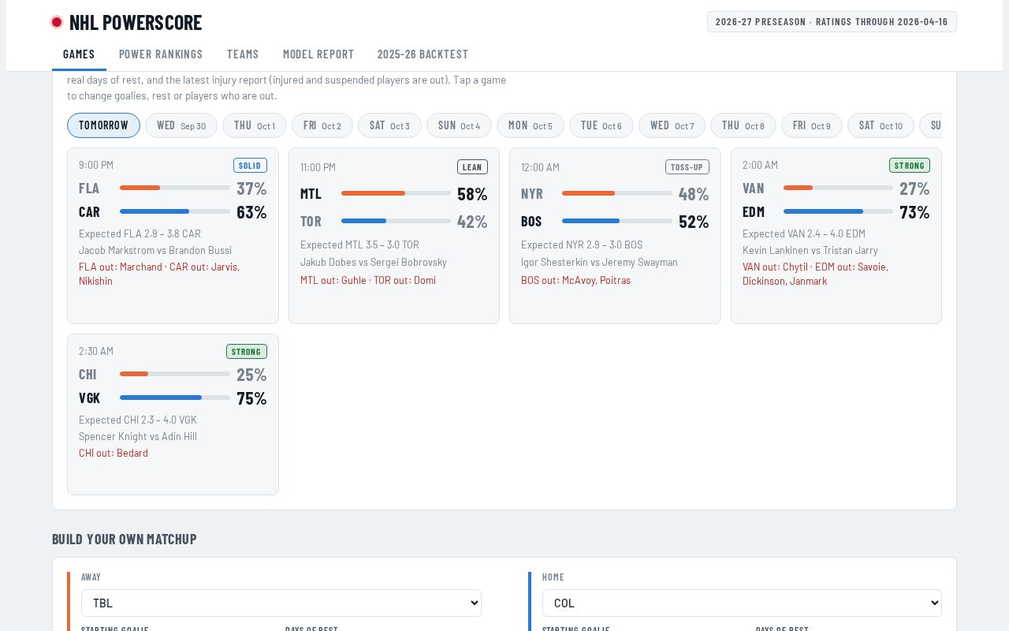Screen dimensions: 1009x631
Task: Switch to the Teams tab
Action: click(243, 54)
